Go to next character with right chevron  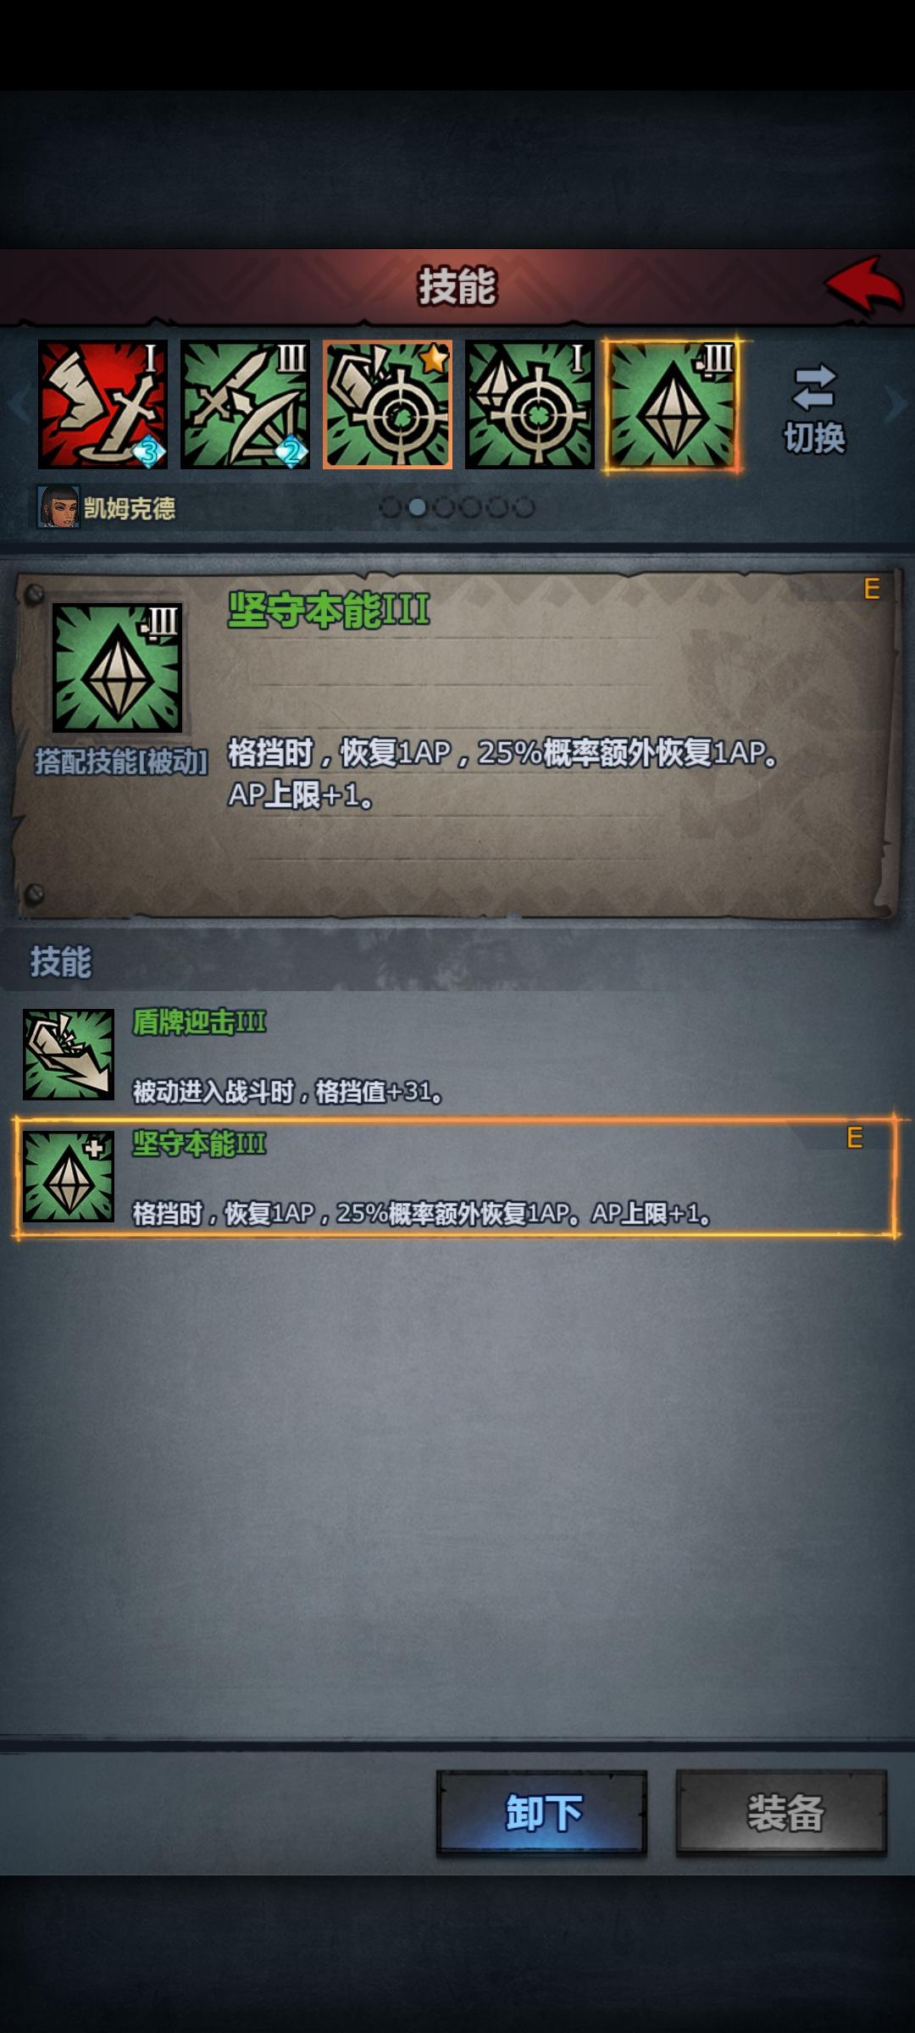tap(896, 404)
